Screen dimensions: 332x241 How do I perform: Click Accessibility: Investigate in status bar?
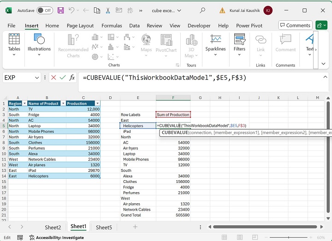(57, 237)
